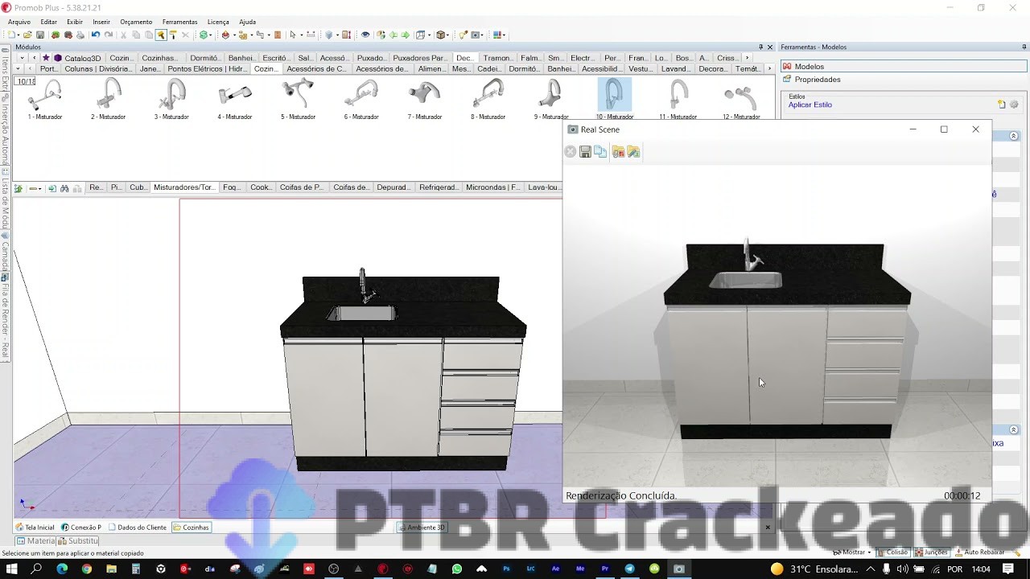Switch to the Tela Inicial tab
This screenshot has width=1030, height=579.
[x=35, y=528]
